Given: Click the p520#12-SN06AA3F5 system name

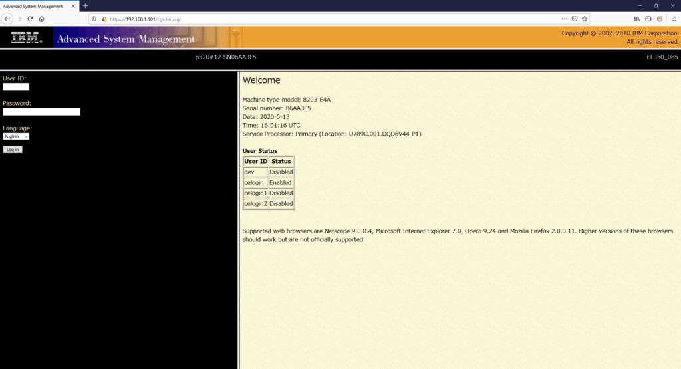Looking at the screenshot, I should 226,57.
